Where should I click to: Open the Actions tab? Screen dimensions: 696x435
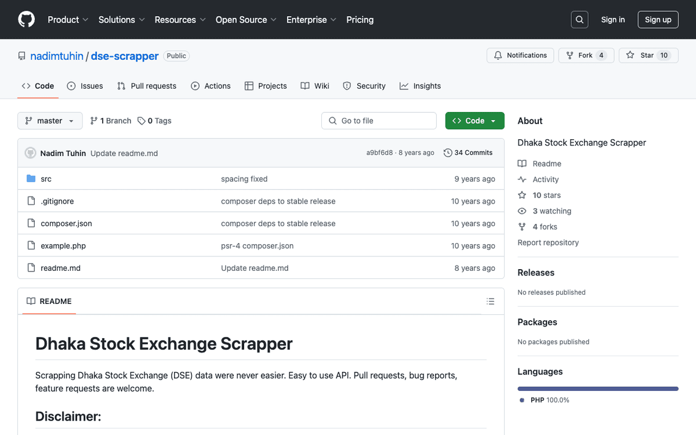(x=211, y=86)
